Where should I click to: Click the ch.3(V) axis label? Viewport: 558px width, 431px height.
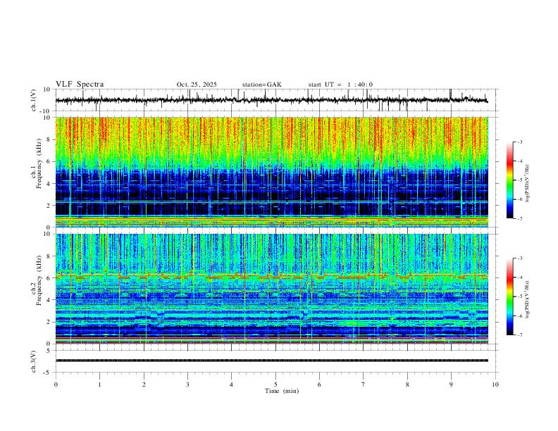click(x=34, y=361)
